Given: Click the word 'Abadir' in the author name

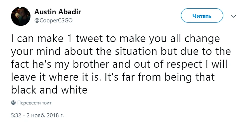Looking at the screenshot, I should [69, 12].
